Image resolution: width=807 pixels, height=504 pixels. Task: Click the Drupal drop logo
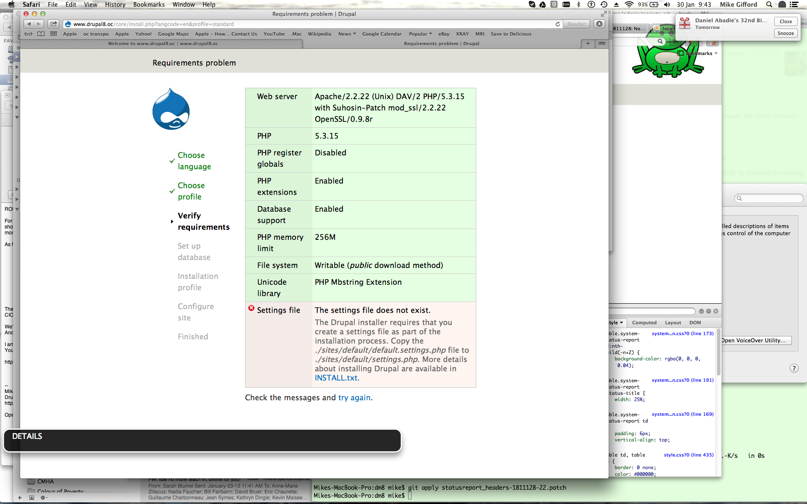(171, 109)
